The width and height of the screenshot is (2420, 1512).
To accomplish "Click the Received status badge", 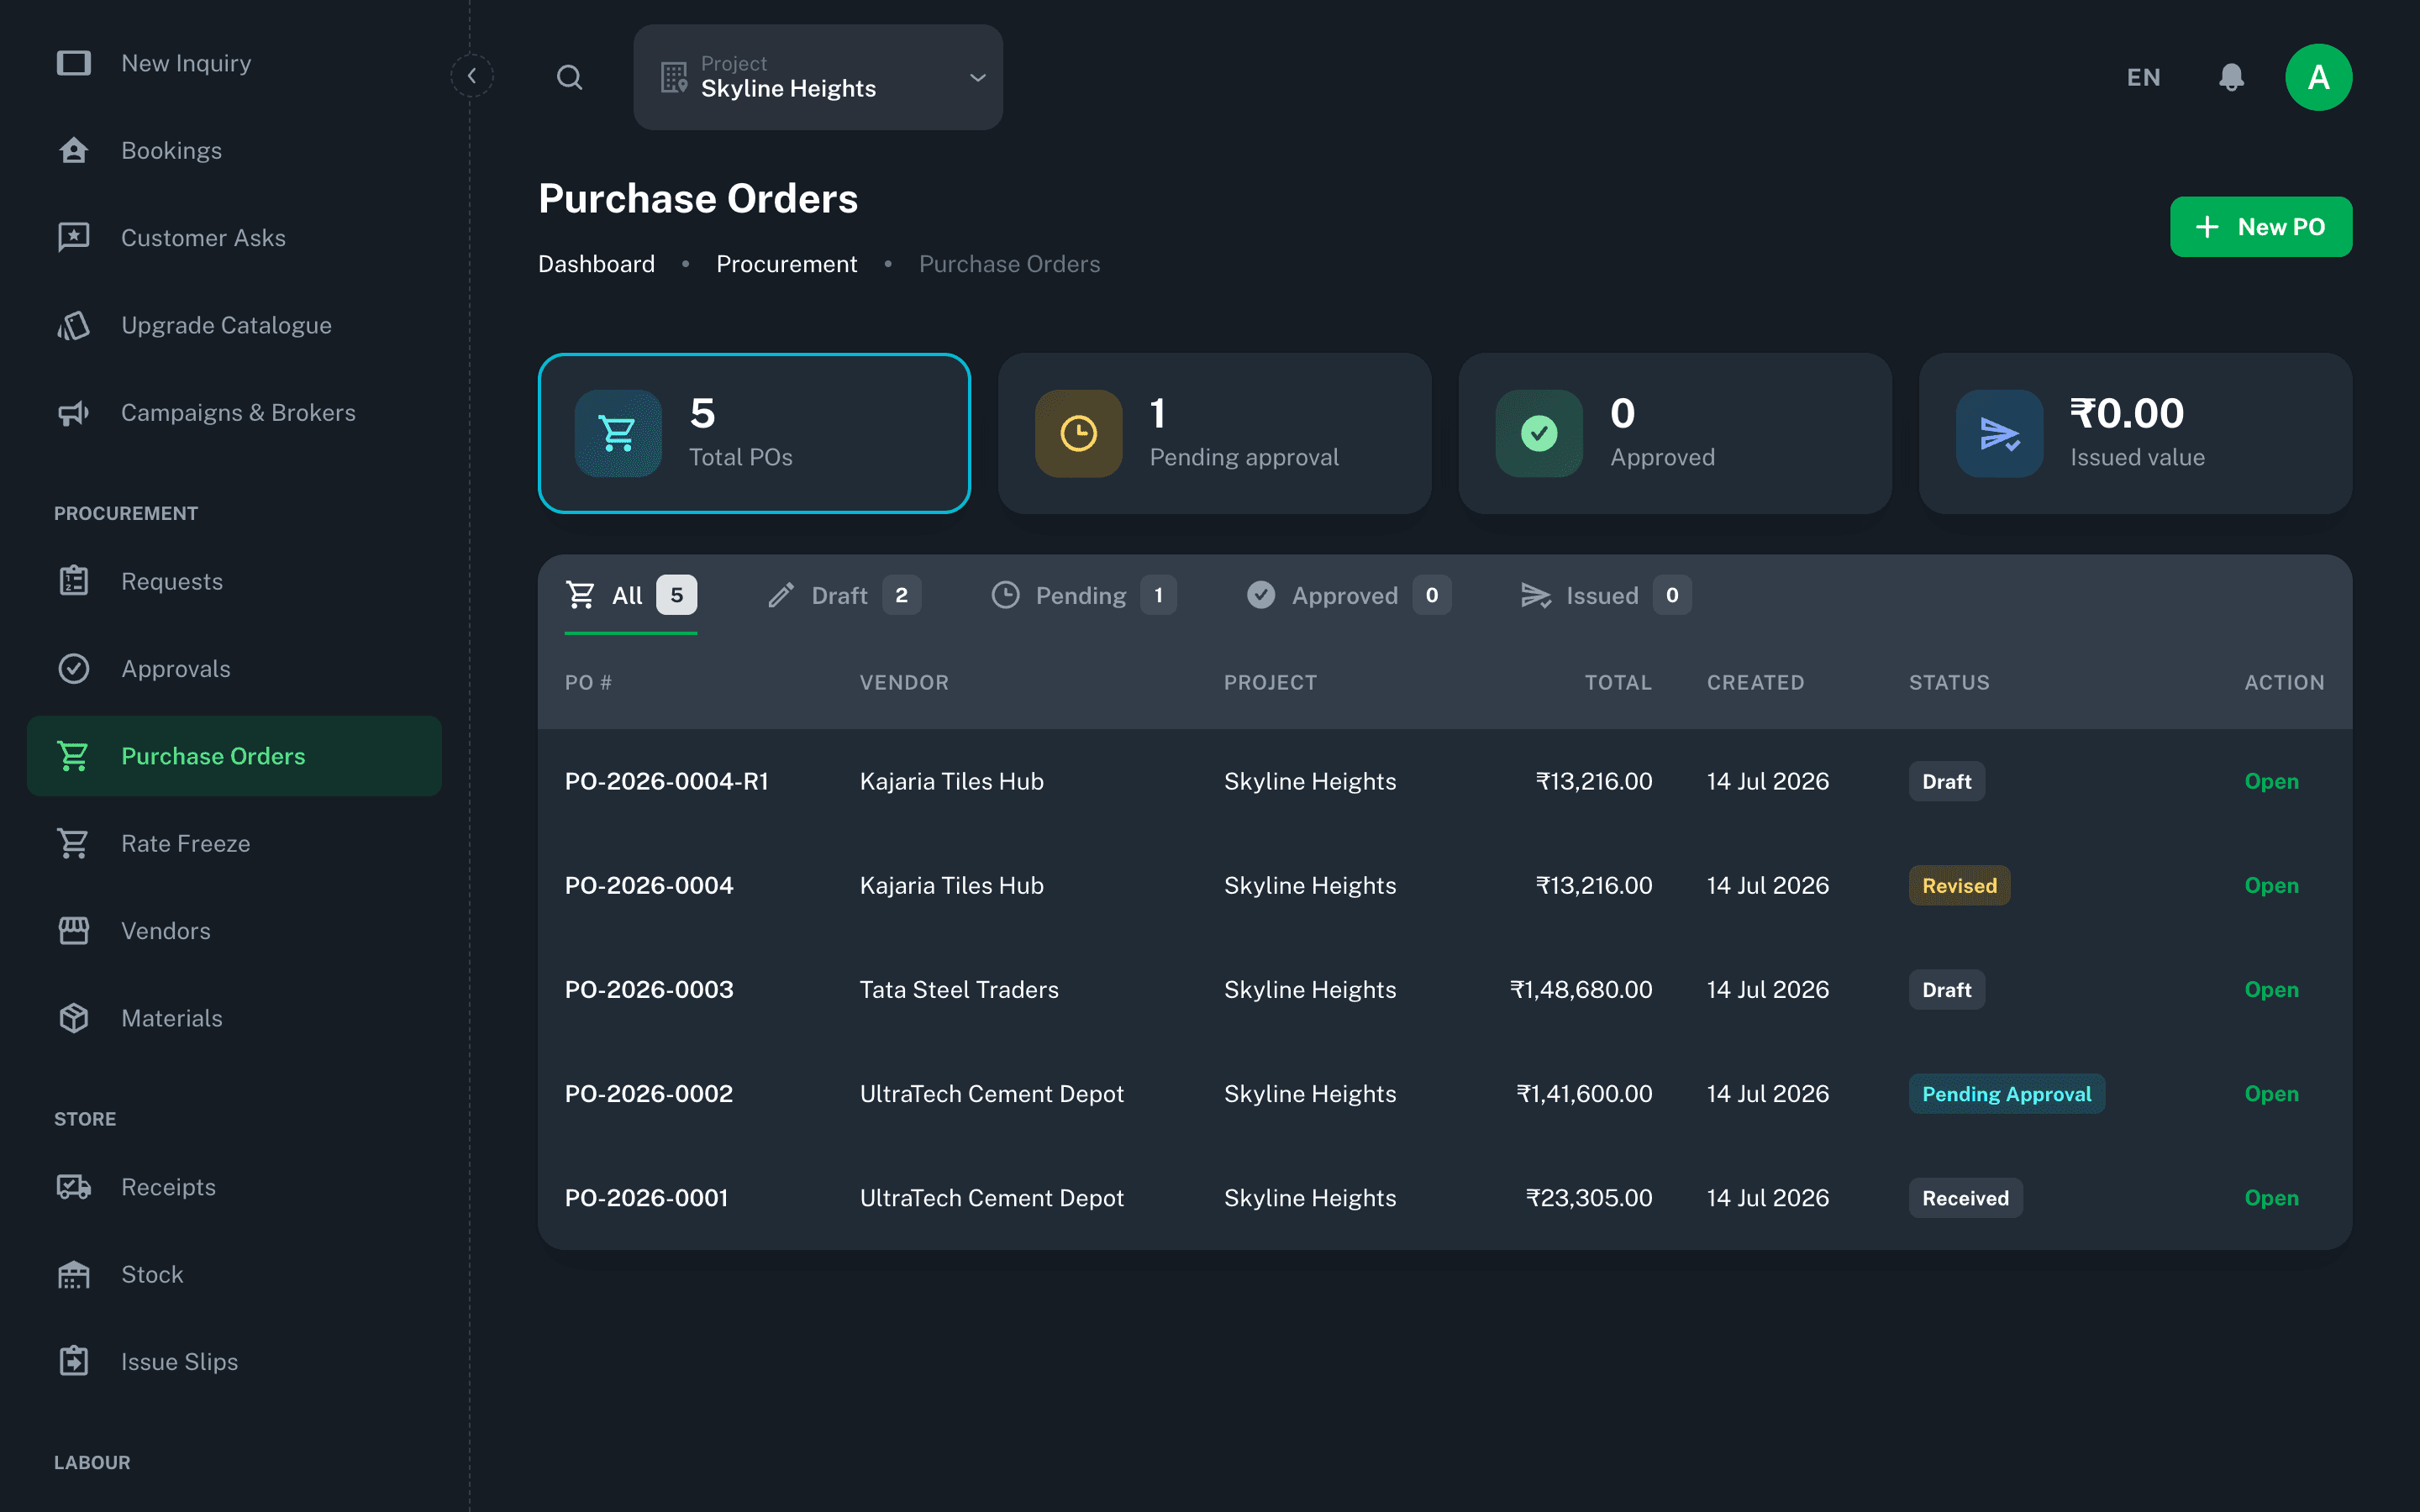I will (x=1965, y=1197).
